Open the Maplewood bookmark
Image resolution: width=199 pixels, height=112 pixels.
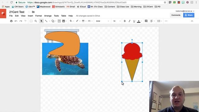tap(44, 7)
